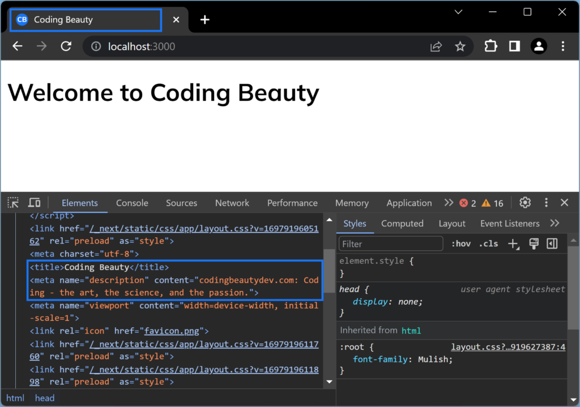This screenshot has width=580, height=407.
Task: Select the meta charset node
Action: 84,254
